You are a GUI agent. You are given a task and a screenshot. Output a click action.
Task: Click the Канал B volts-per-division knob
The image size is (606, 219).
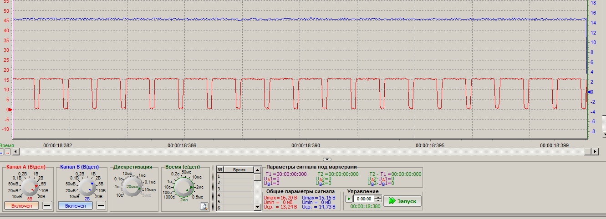coord(87,186)
